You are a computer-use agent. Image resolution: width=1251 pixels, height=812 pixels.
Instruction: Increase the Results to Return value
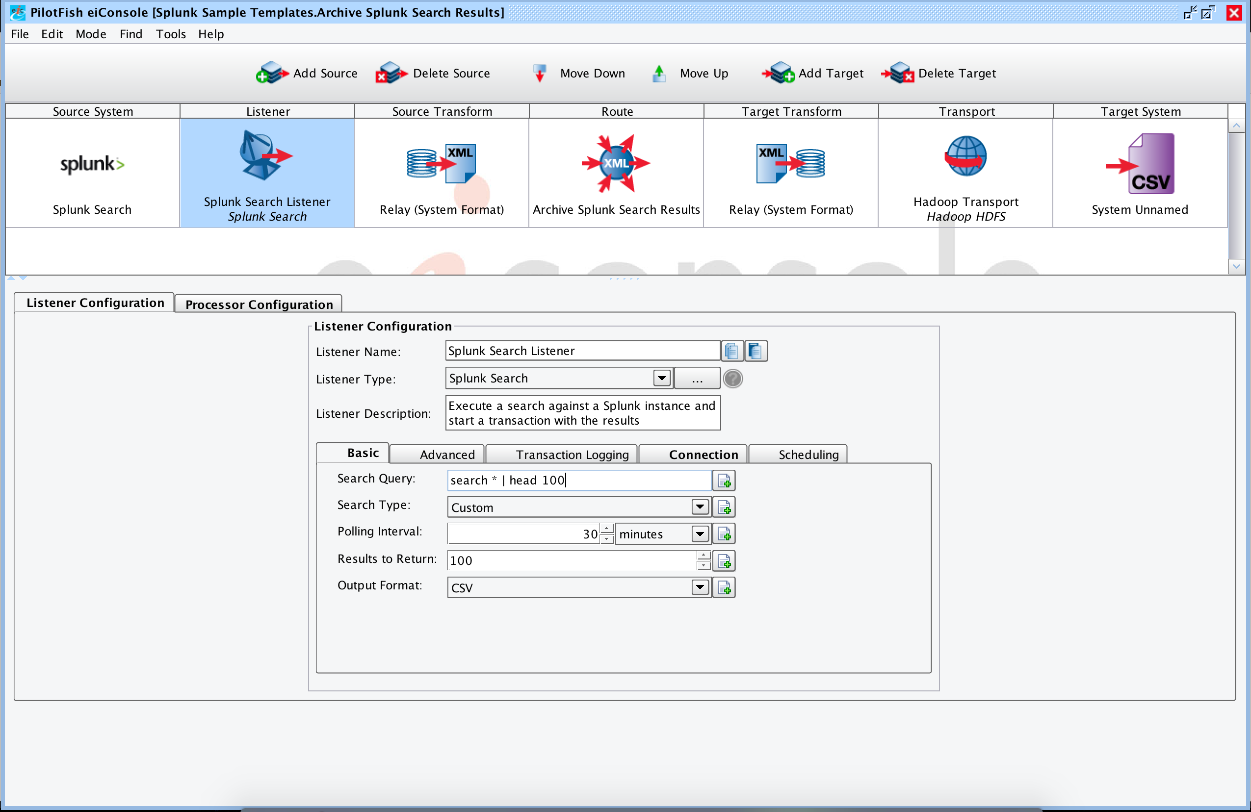click(x=704, y=556)
